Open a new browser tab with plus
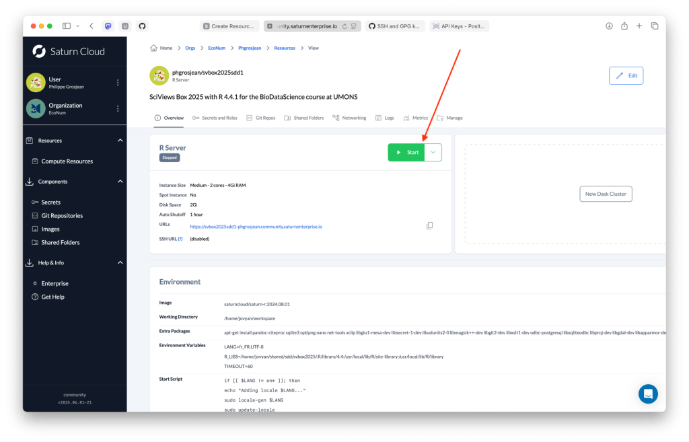 click(x=639, y=26)
